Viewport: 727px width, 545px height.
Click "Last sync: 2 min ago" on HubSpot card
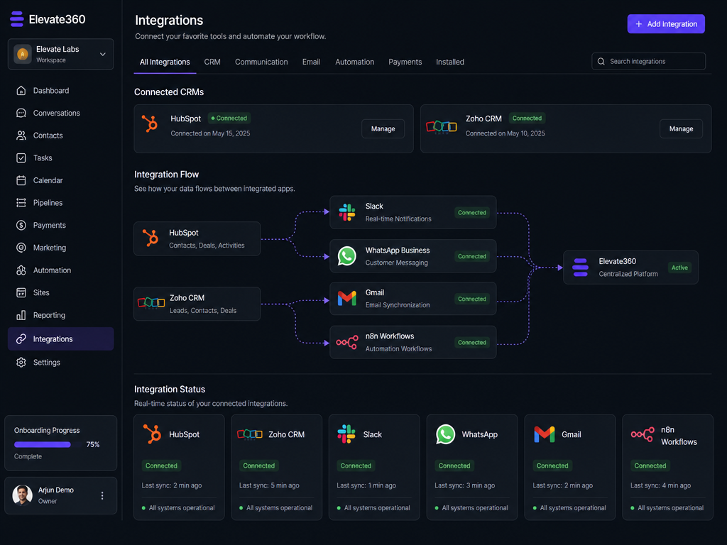[172, 485]
